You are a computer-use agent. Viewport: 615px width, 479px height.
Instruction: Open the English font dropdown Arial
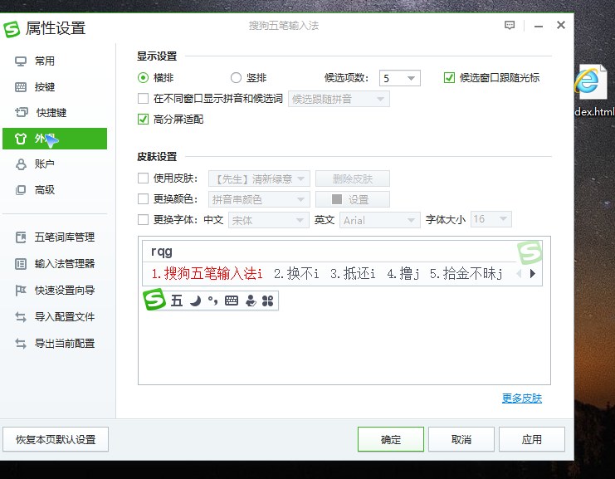[x=379, y=220]
